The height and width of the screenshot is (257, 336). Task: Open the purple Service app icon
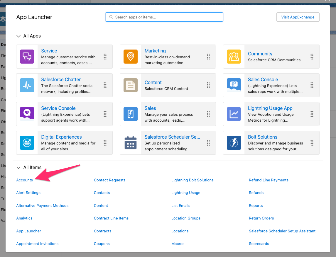pyautogui.click(x=27, y=57)
